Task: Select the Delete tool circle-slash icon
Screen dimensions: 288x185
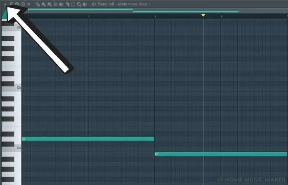Action: 55,4
